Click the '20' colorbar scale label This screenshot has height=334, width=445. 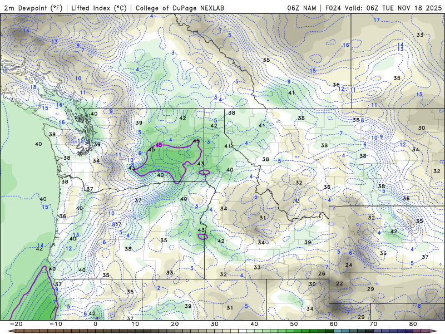point(175,324)
